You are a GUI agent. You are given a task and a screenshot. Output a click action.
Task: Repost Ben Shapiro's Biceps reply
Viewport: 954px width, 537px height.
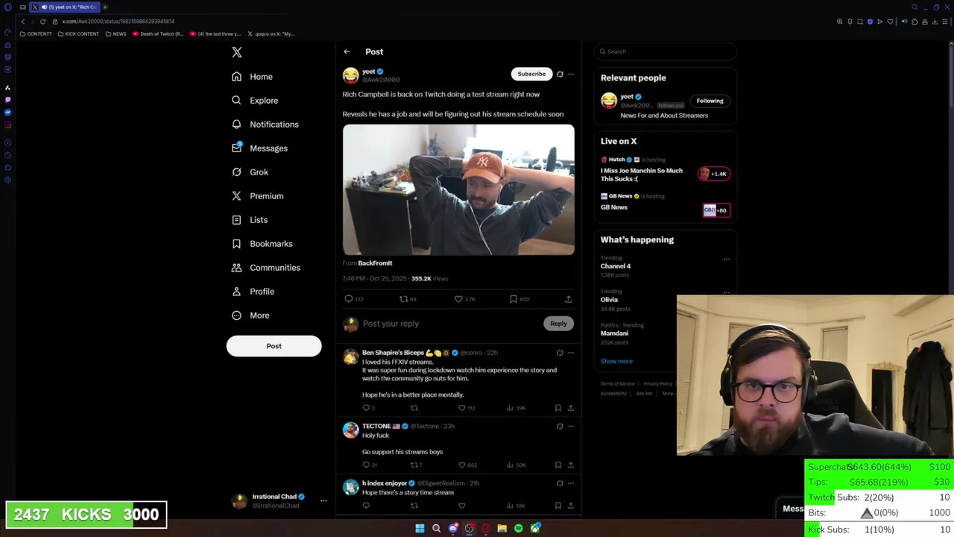coord(414,408)
